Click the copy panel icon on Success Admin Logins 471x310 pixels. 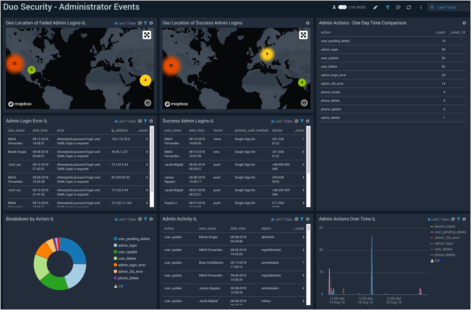[x=296, y=121]
